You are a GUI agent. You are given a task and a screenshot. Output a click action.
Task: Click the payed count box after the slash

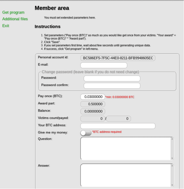click(x=119, y=119)
